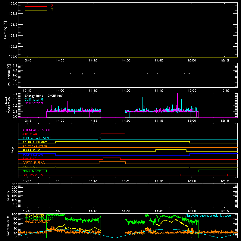Click the FRONT_RATIO legend label
The height and width of the screenshot is (241, 241).
coord(34,215)
